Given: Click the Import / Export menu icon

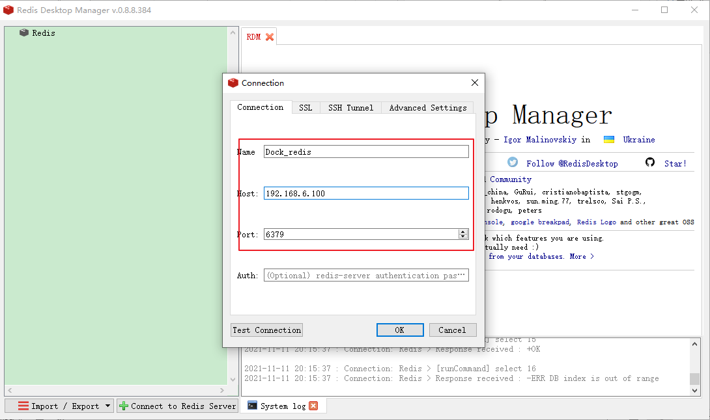Looking at the screenshot, I should tap(23, 406).
